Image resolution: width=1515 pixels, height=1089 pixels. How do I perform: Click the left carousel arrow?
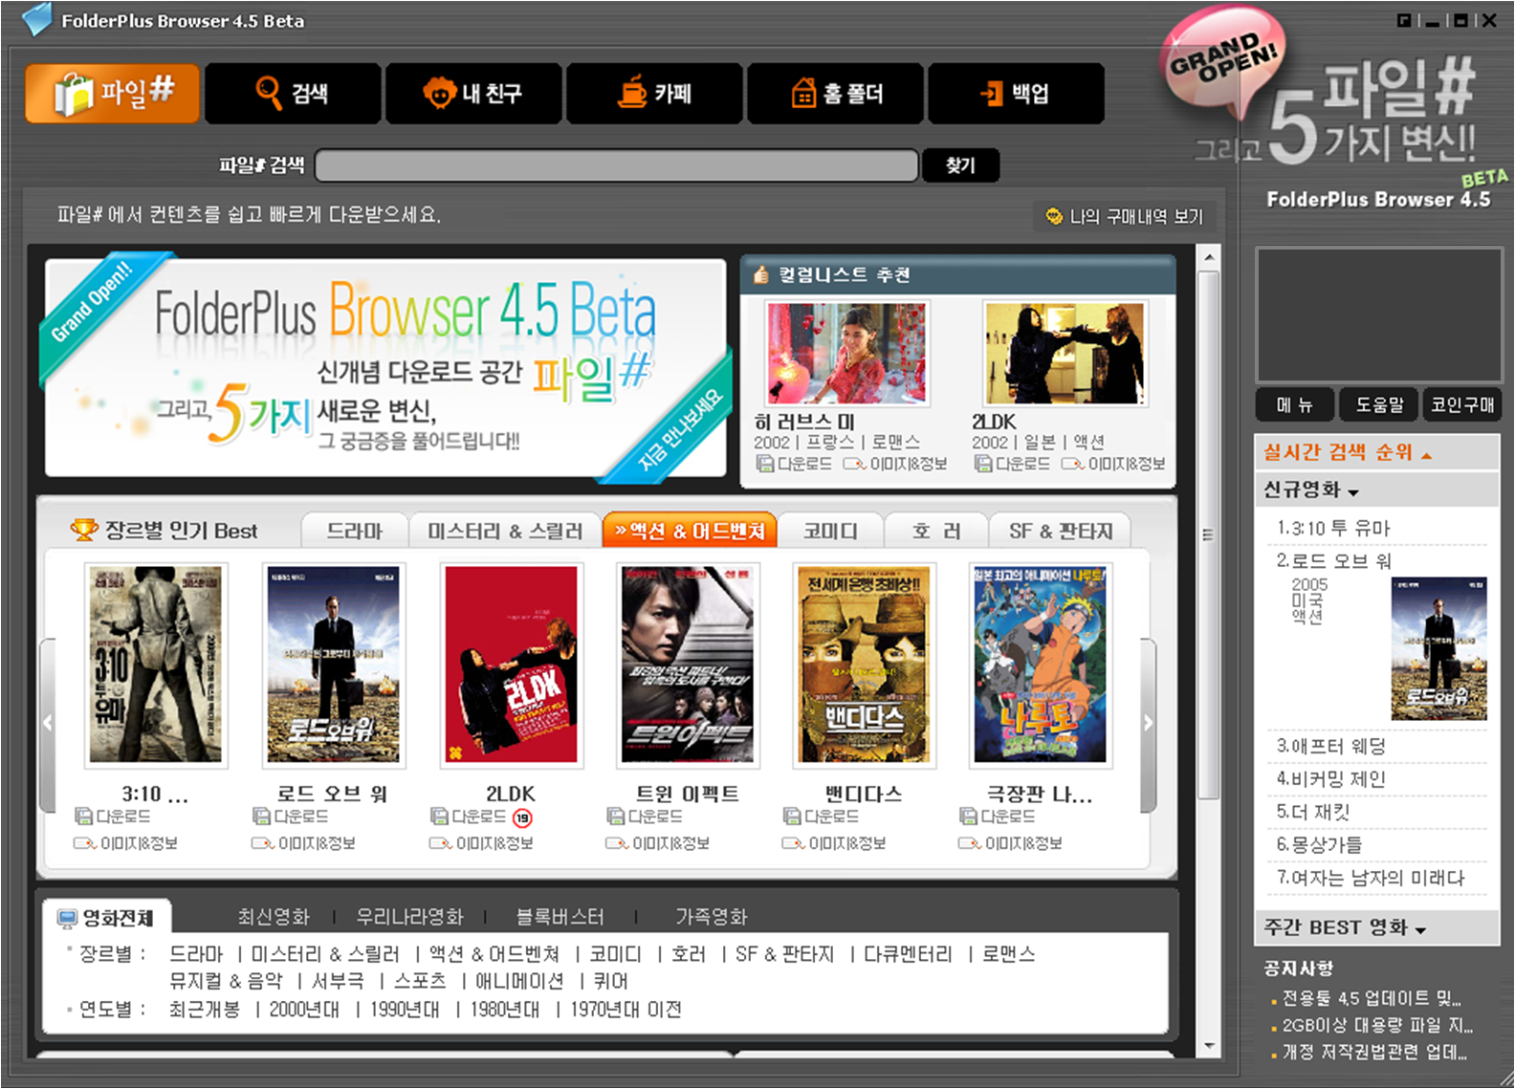click(47, 724)
